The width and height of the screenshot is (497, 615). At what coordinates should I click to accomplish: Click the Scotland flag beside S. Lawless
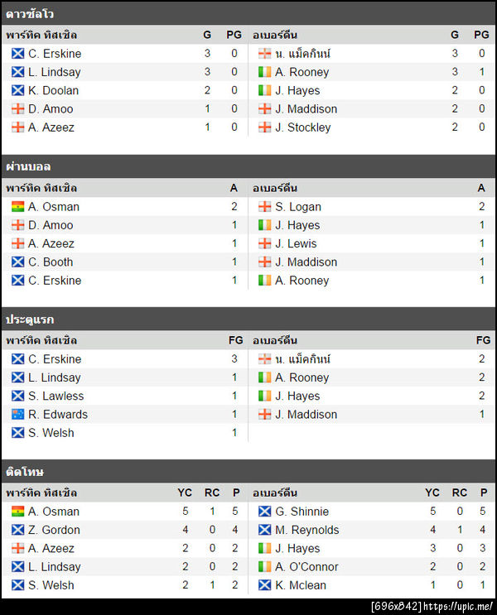pyautogui.click(x=17, y=396)
